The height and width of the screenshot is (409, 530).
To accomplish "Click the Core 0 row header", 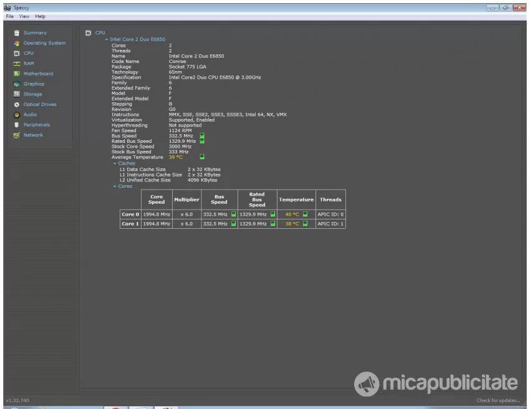I will pos(130,214).
